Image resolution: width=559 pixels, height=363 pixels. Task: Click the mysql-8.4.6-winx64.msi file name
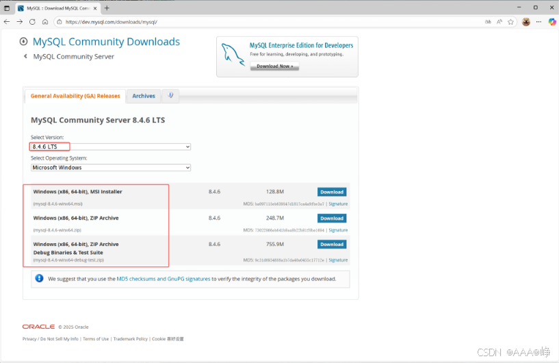coord(57,204)
